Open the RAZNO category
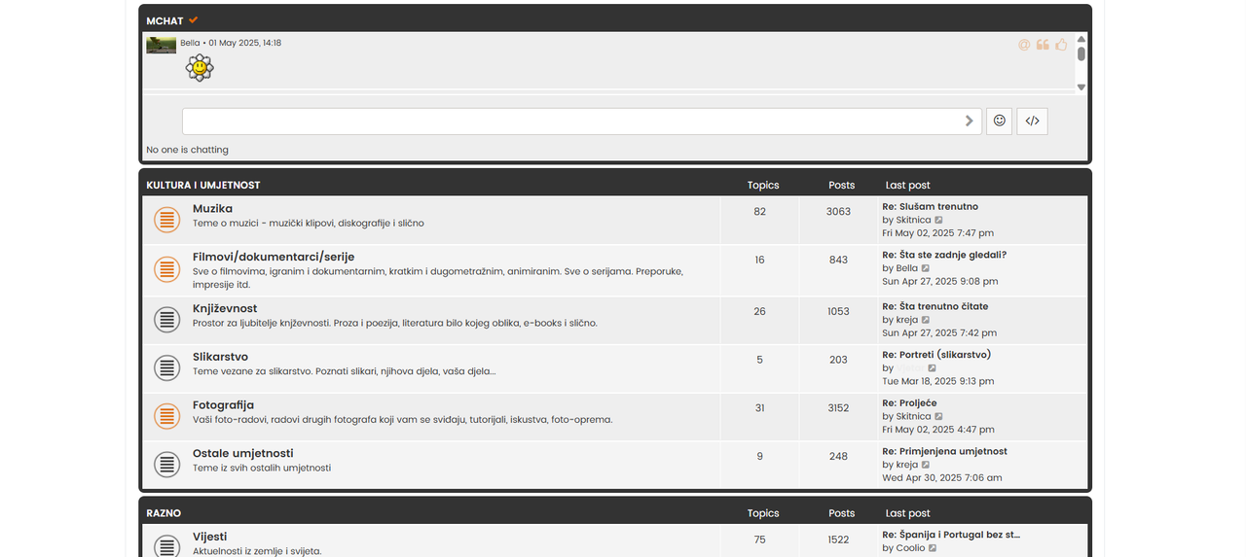This screenshot has width=1246, height=557. click(x=164, y=512)
